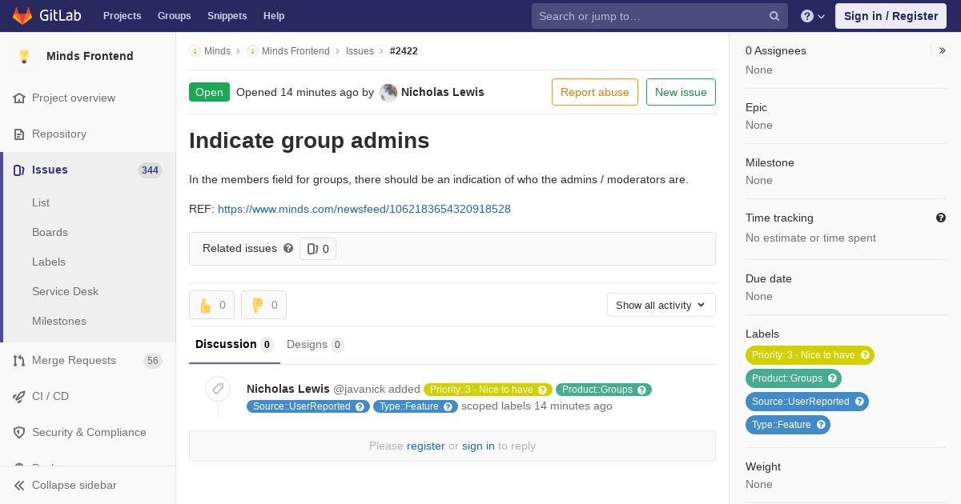Collapse the right sidebar chevron
Viewport: 961px width, 504px height.
coord(943,50)
